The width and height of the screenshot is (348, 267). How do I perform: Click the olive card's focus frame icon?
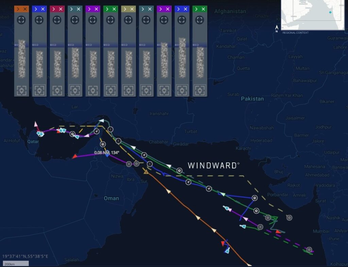click(x=128, y=20)
